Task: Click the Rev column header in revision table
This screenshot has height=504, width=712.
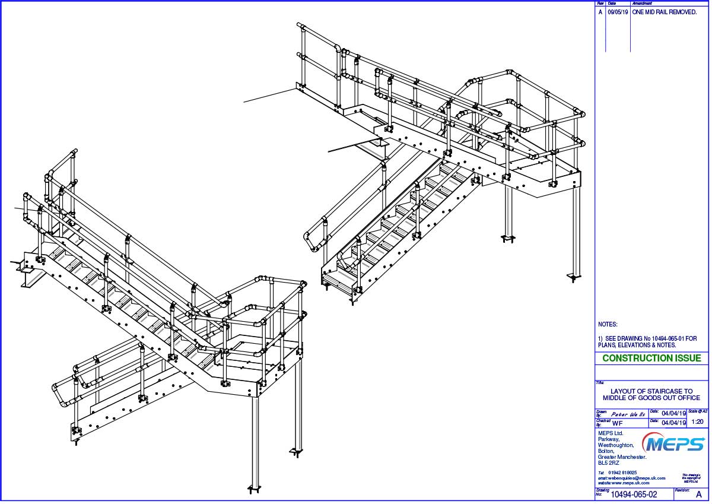Action: pos(600,4)
